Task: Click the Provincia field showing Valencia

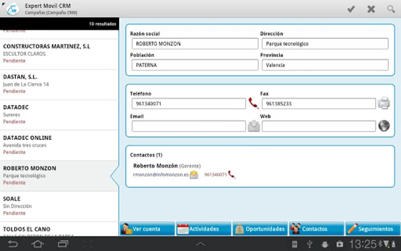Action: click(x=325, y=65)
